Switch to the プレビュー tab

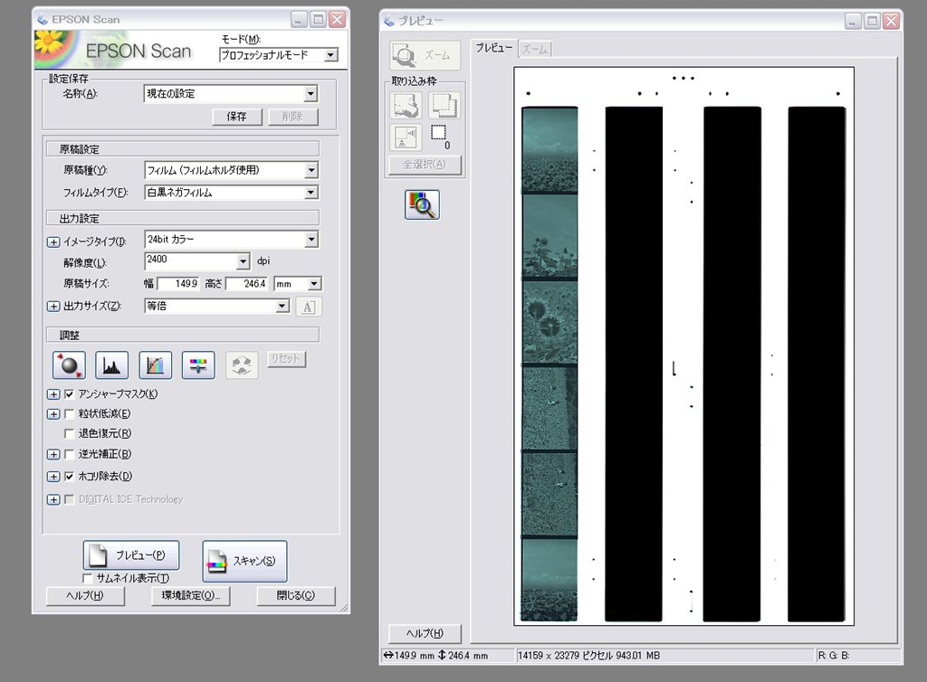[494, 48]
